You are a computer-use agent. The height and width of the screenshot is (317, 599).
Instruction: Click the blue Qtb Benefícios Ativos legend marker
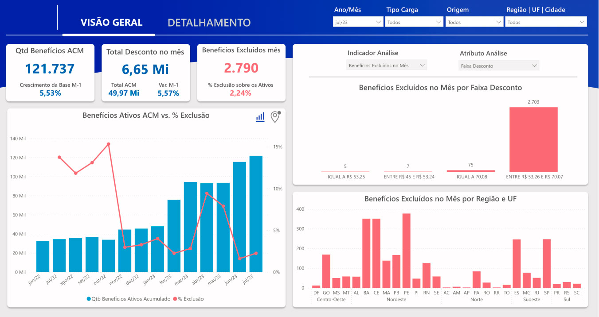click(x=89, y=299)
